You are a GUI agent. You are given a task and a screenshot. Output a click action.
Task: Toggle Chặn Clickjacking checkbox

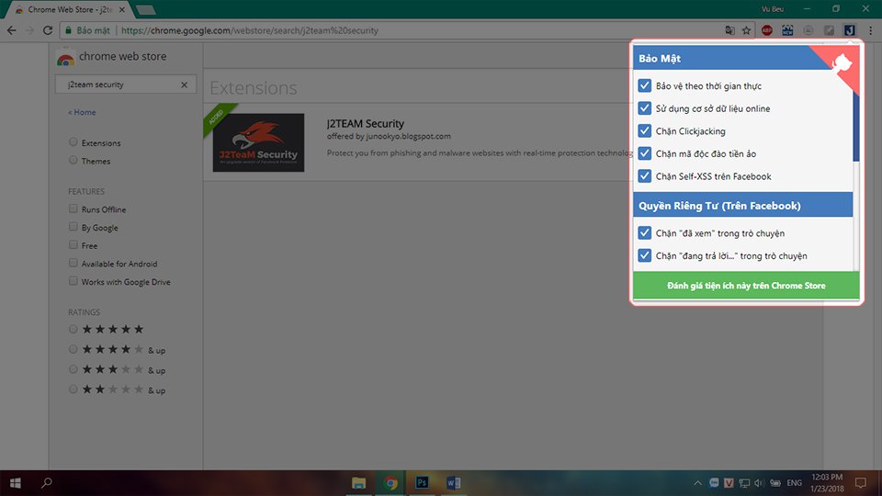[x=645, y=130]
